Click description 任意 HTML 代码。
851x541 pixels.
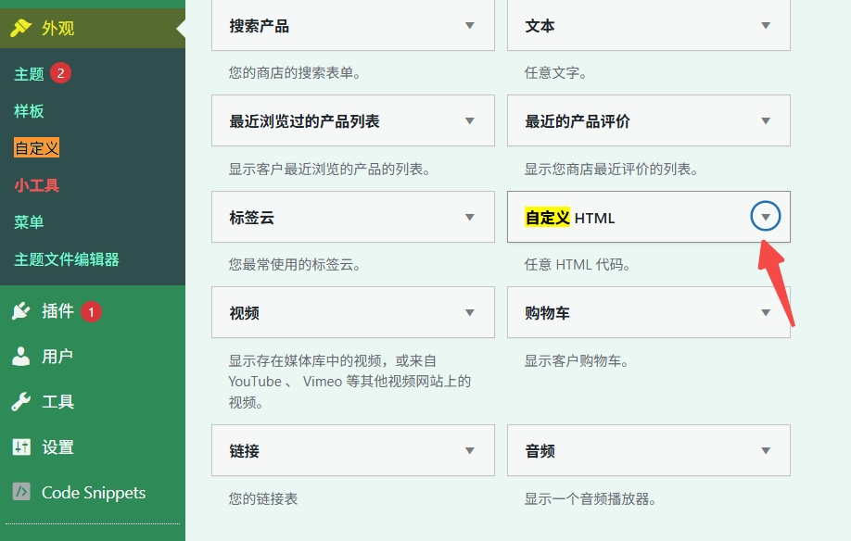pyautogui.click(x=577, y=265)
